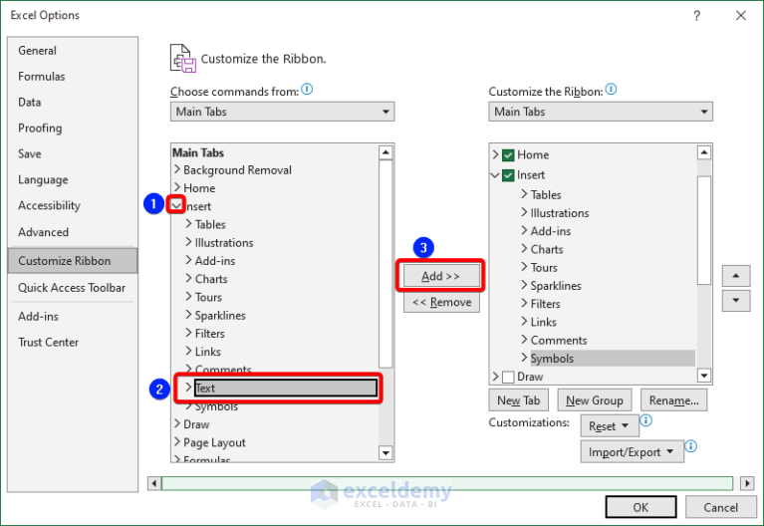
Task: Select Sparklines in left command list
Action: (220, 316)
